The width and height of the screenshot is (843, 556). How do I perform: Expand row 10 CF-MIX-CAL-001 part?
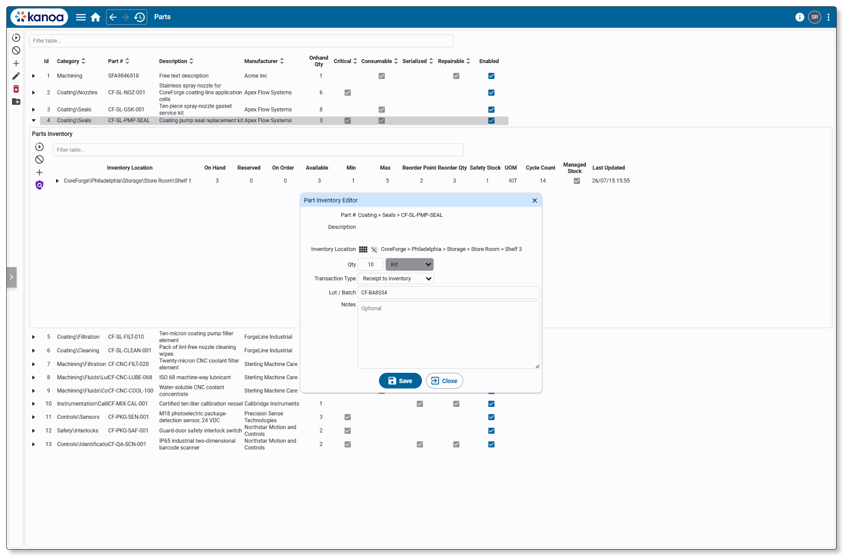point(34,403)
